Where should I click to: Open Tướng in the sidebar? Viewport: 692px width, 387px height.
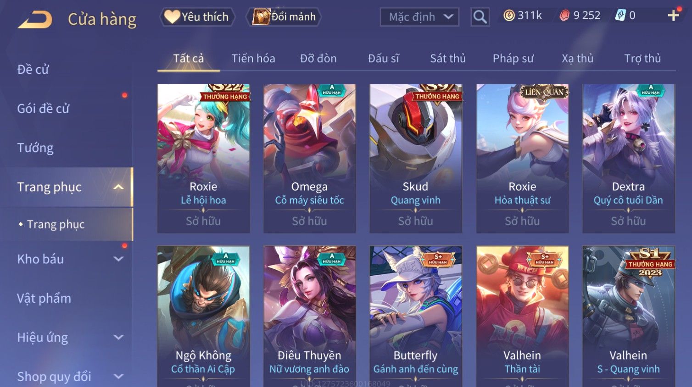click(35, 148)
